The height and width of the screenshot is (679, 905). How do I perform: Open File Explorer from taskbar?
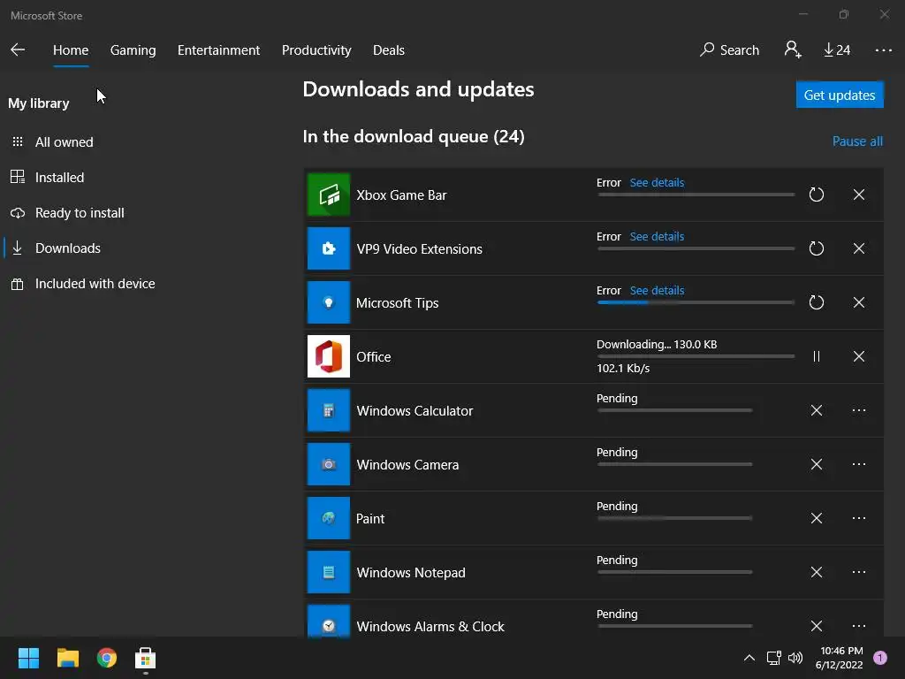67,658
